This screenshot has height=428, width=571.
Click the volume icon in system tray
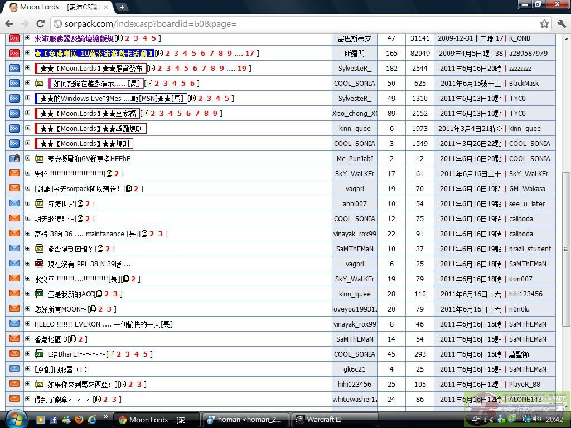538,419
